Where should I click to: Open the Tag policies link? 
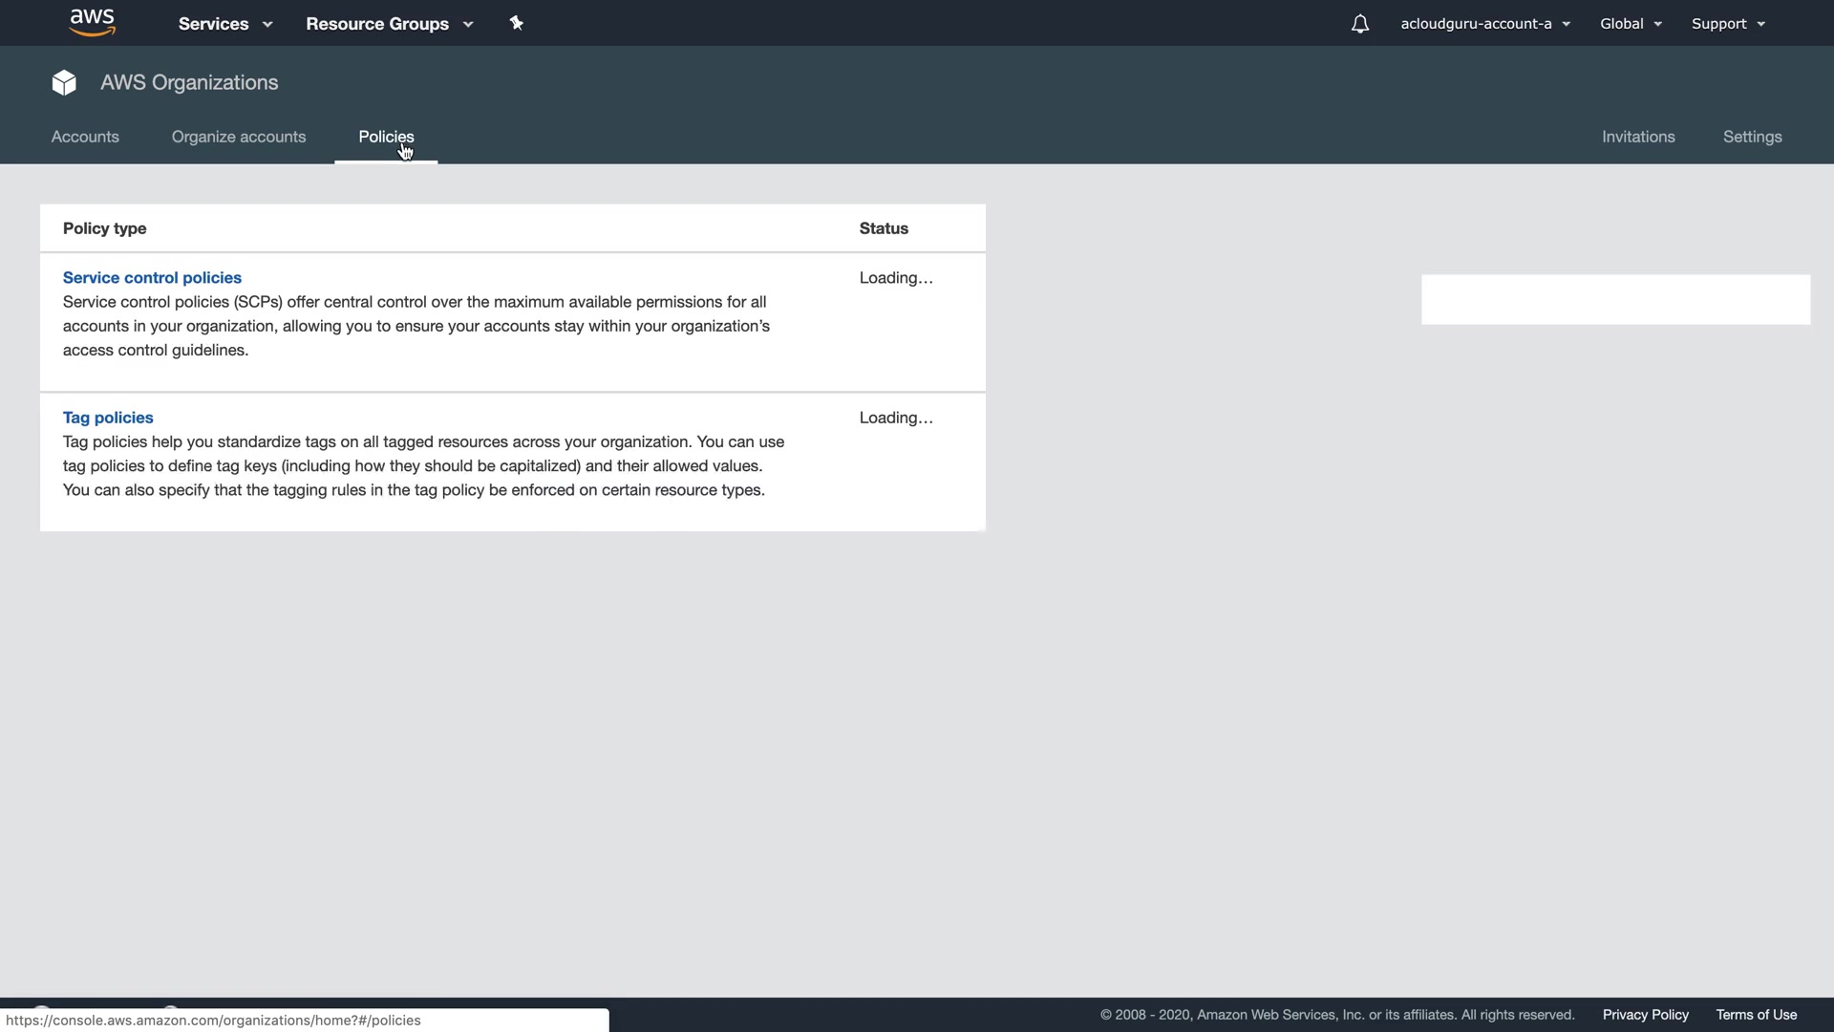click(108, 418)
